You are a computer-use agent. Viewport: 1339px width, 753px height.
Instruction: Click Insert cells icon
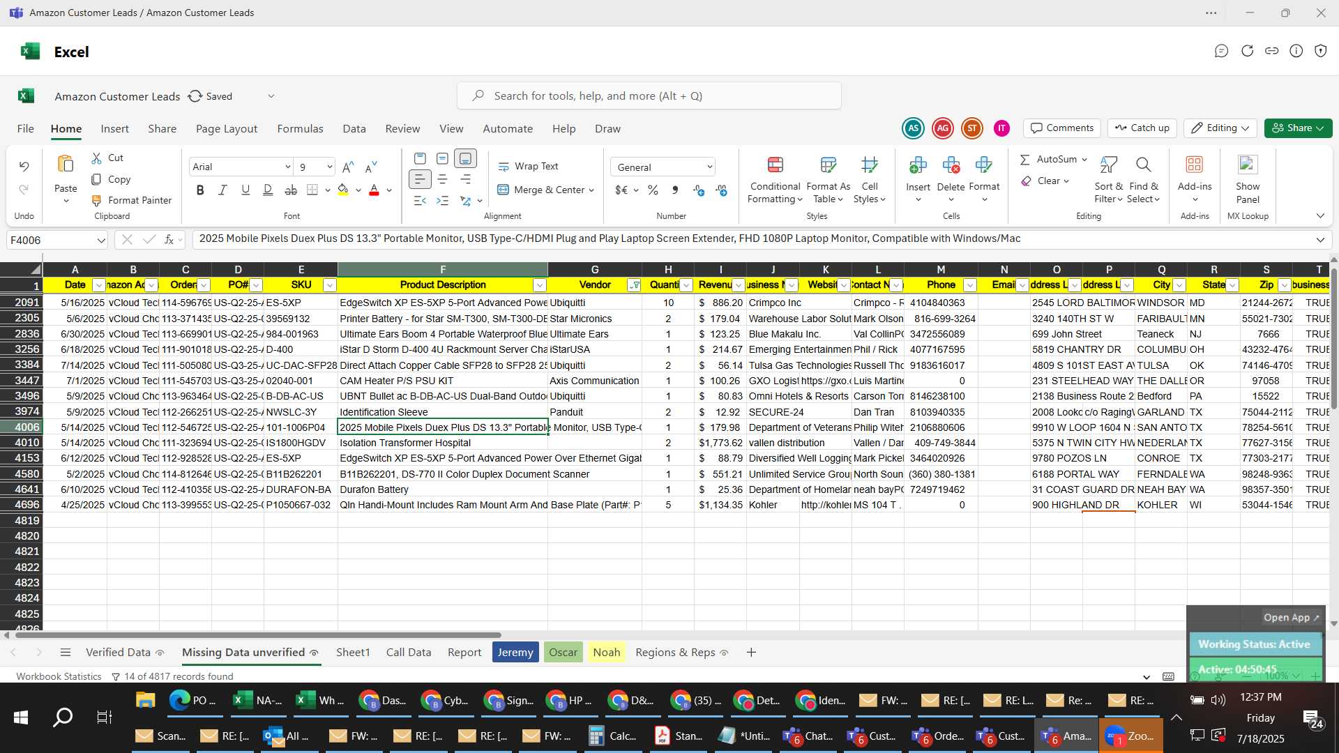click(x=918, y=165)
